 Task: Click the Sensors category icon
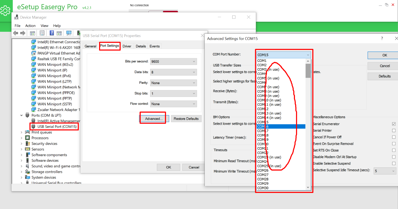click(27, 149)
